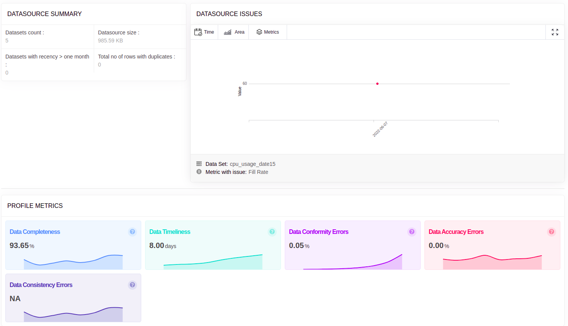This screenshot has height=326, width=568.
Task: Open help for Data Conformity Errors
Action: point(412,232)
